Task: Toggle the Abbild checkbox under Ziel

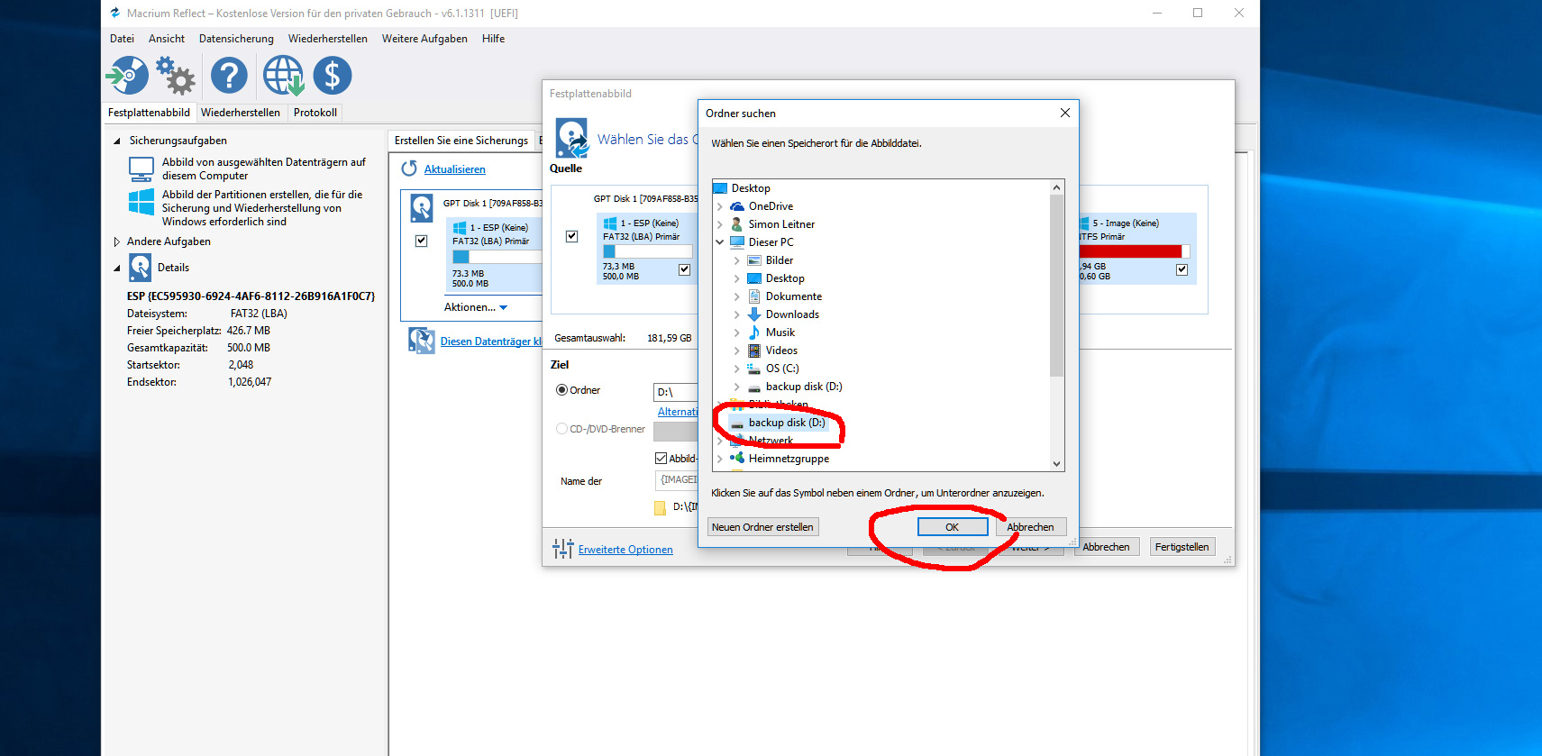Action: click(661, 459)
